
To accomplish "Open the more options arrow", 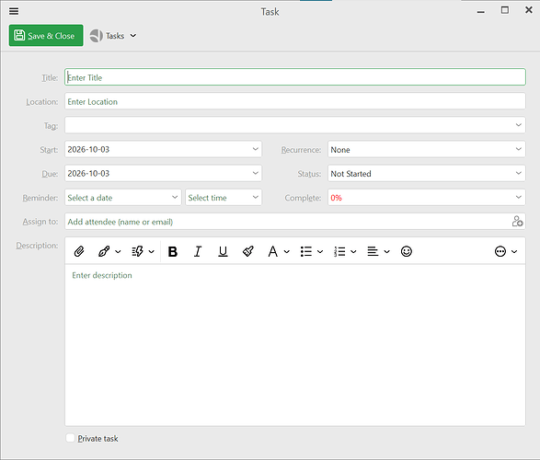I will pyautogui.click(x=514, y=252).
